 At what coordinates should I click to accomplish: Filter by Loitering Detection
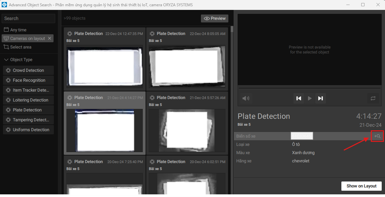click(28, 100)
